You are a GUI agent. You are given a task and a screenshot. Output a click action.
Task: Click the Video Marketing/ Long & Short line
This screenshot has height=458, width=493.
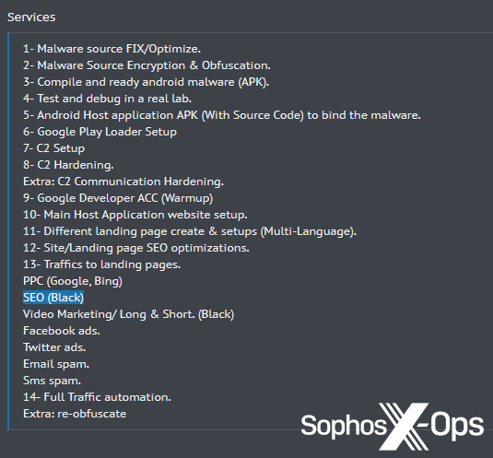129,314
